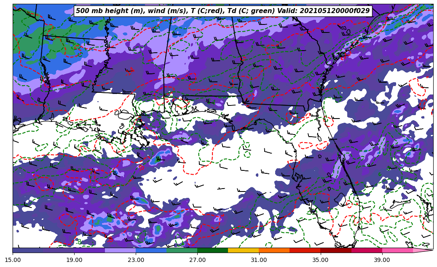This screenshot has height=267, width=437.
Task: Click the 23.00 colorbar tick label
Action: click(x=136, y=260)
